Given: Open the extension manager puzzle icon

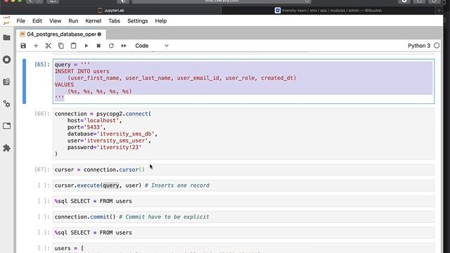Looking at the screenshot, I should click(x=6, y=148).
